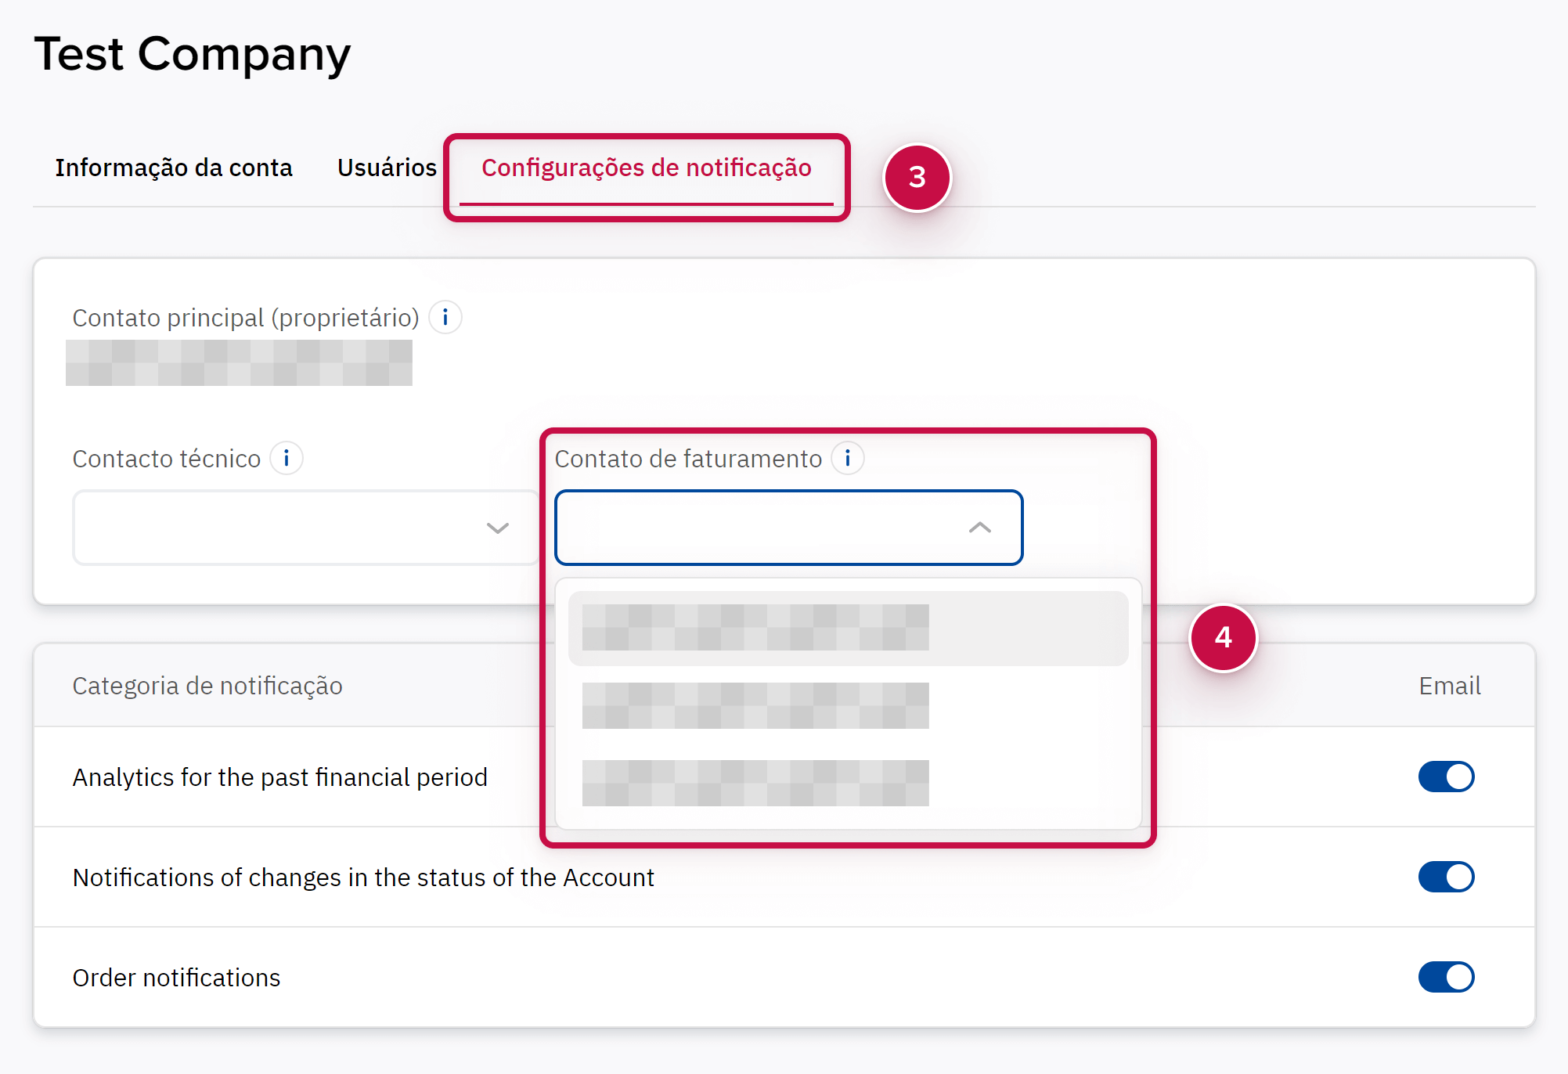This screenshot has width=1568, height=1074.
Task: Click inside the Contato de faturamento combo box
Action: click(752, 528)
